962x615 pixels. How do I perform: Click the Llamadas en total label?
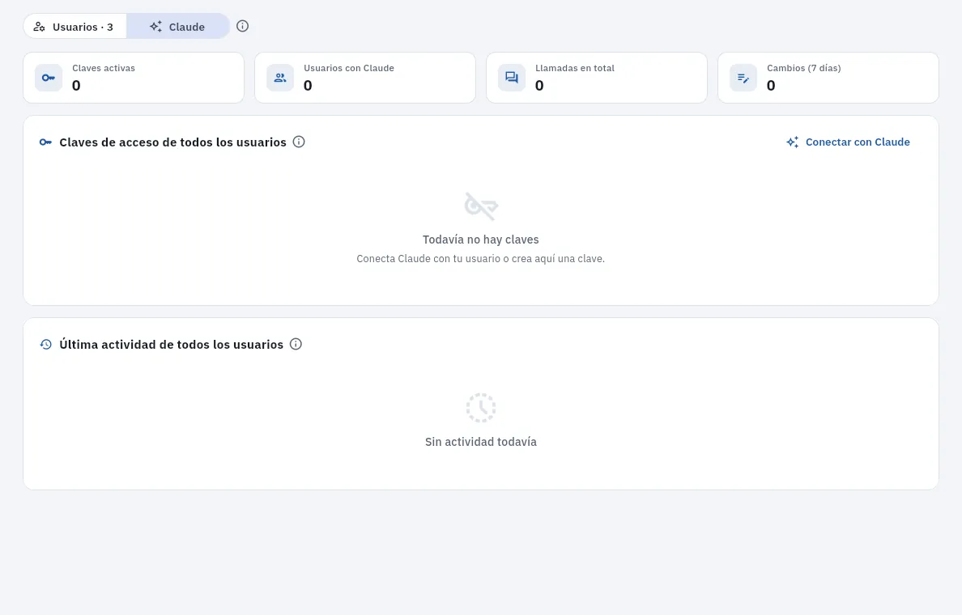pyautogui.click(x=575, y=68)
